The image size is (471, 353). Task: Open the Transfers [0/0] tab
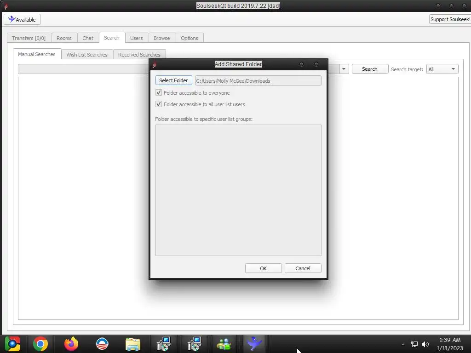coord(29,38)
